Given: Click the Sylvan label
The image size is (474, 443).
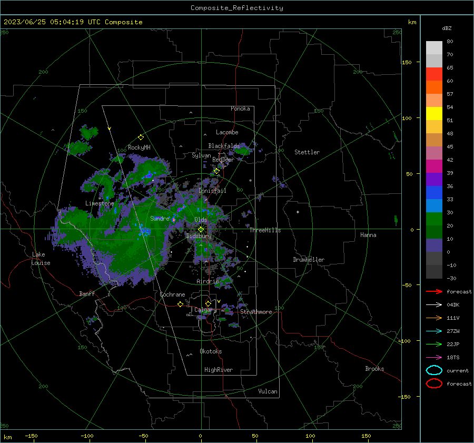Looking at the screenshot, I should click(201, 155).
